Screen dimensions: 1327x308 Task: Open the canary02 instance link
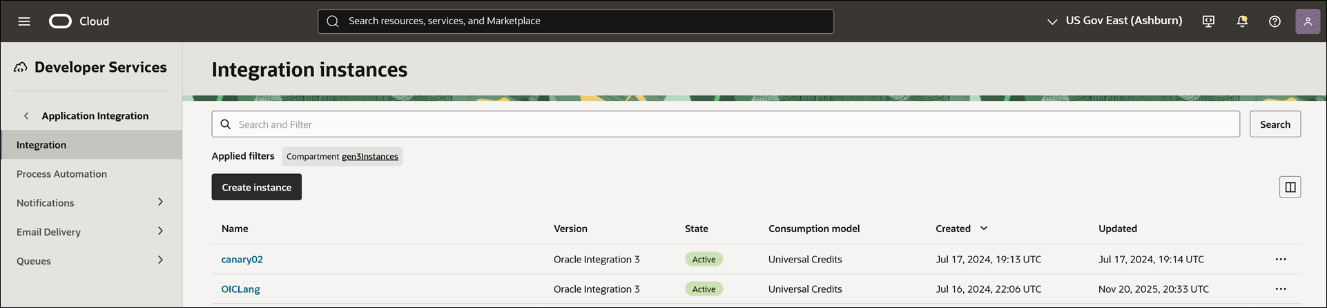[242, 260]
